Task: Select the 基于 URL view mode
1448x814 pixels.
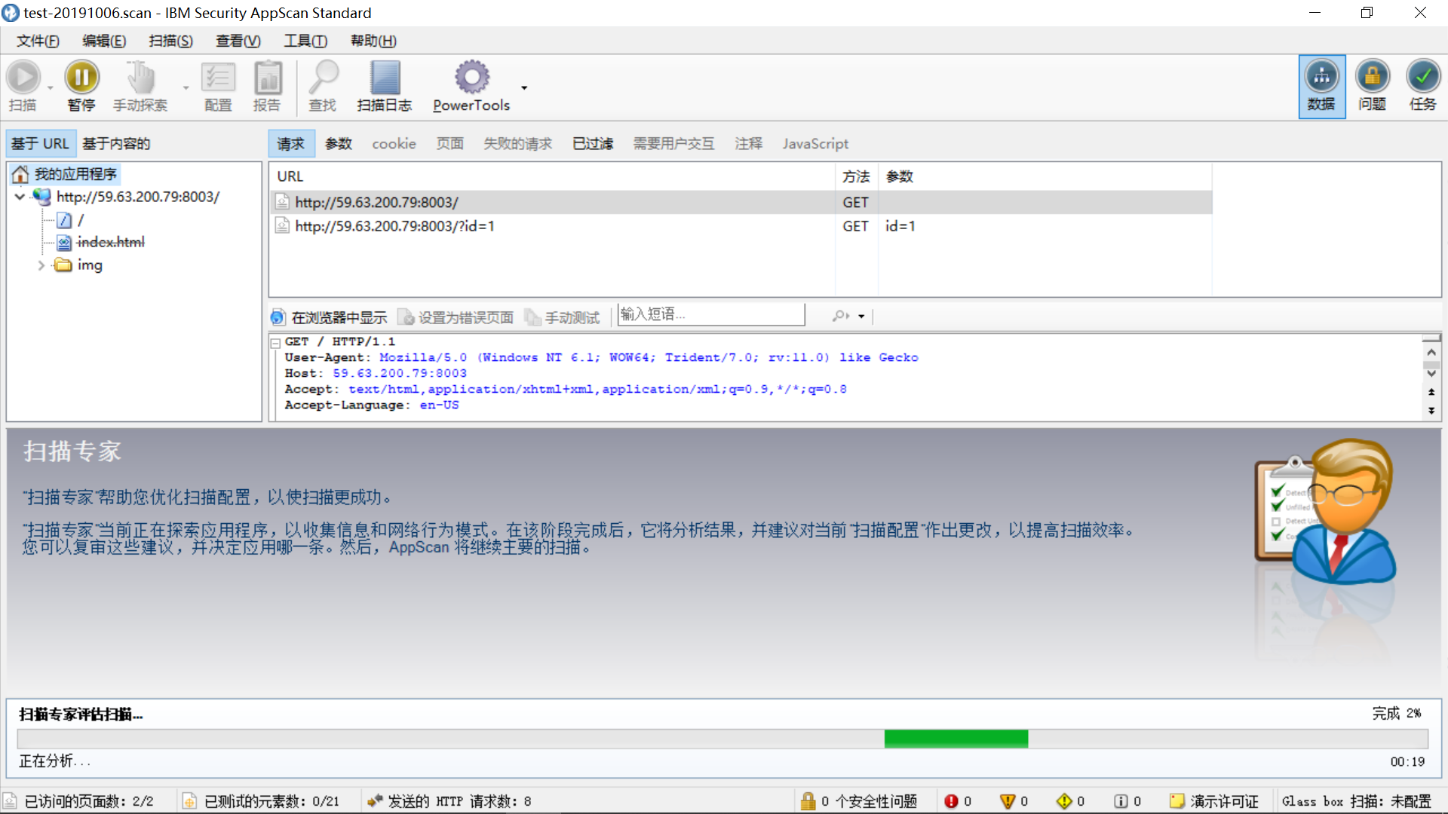Action: click(x=40, y=143)
